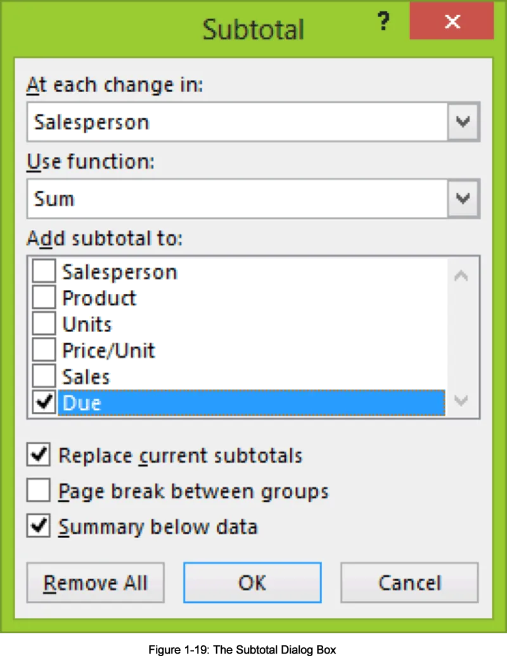
Task: Enable 'Page break between groups'
Action: pyautogui.click(x=39, y=491)
